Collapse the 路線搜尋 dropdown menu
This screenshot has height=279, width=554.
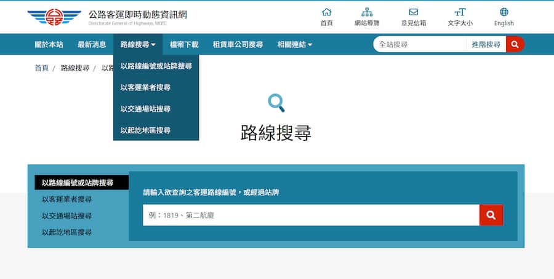point(138,44)
